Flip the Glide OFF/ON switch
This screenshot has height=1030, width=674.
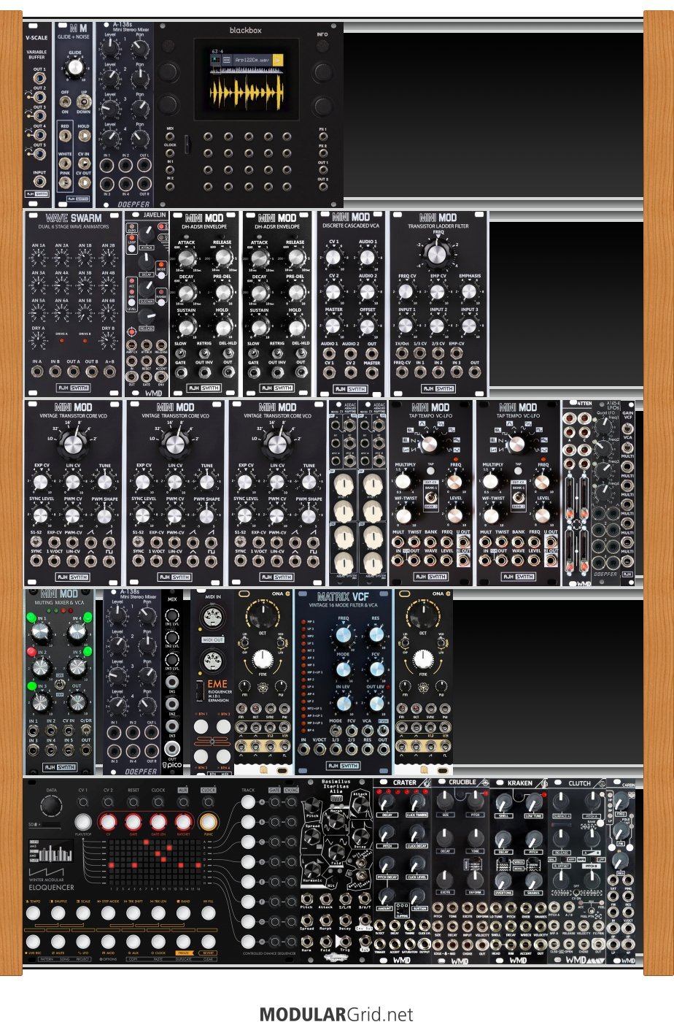[65, 101]
